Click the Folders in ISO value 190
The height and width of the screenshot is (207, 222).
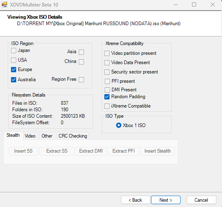pos(65,110)
